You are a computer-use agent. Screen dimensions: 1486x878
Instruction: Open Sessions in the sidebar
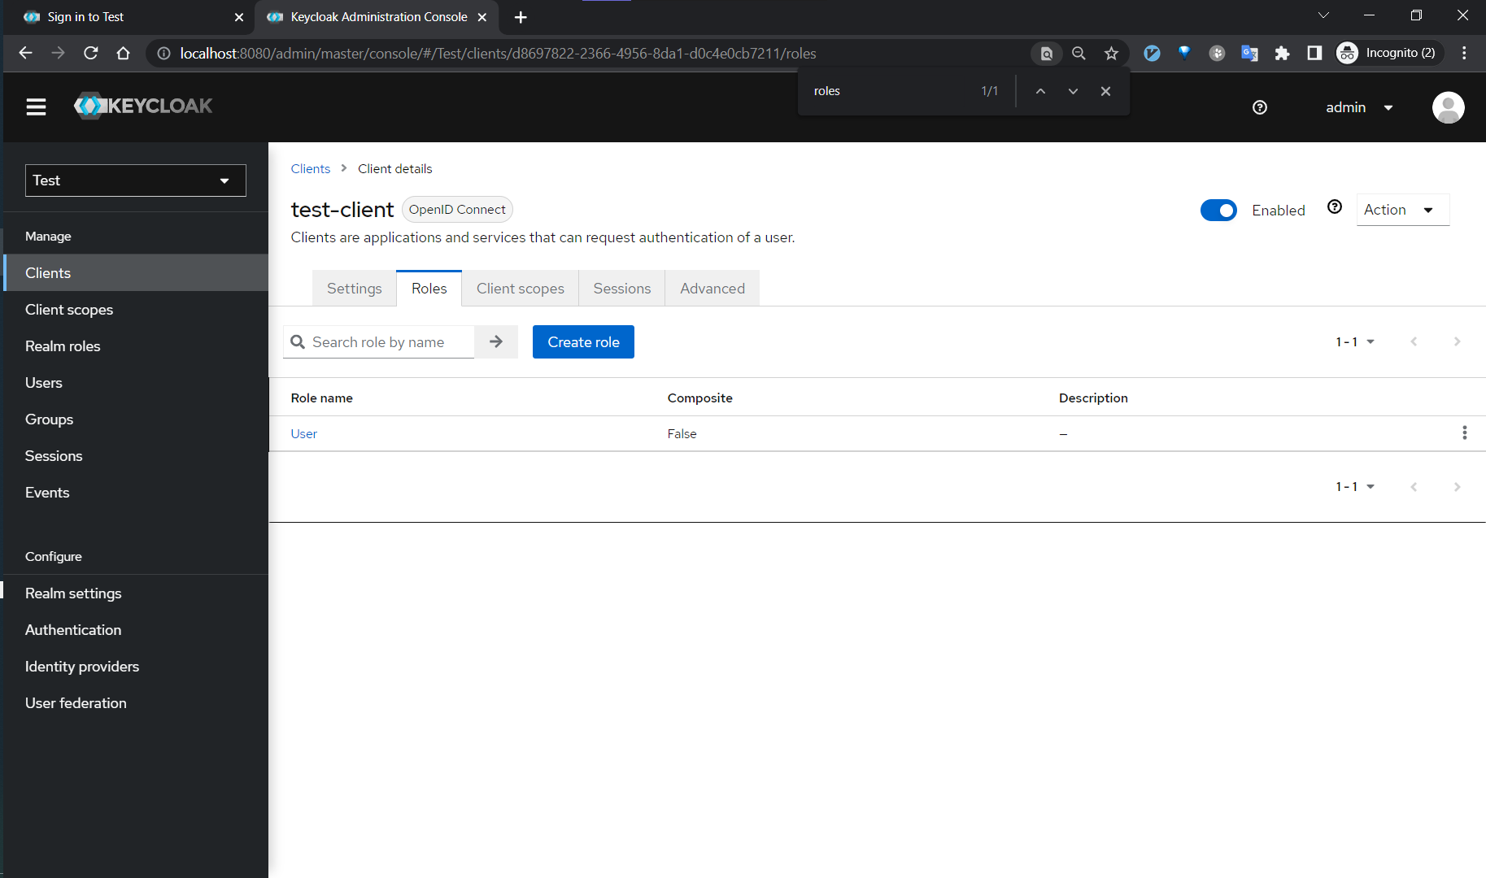136,456
